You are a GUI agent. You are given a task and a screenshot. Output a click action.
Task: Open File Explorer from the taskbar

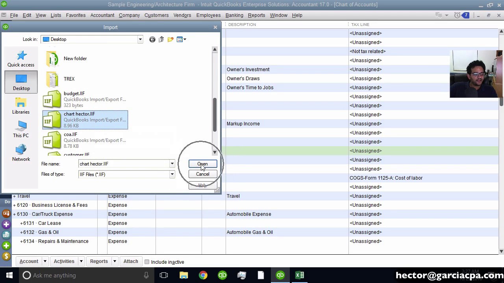pos(184,275)
